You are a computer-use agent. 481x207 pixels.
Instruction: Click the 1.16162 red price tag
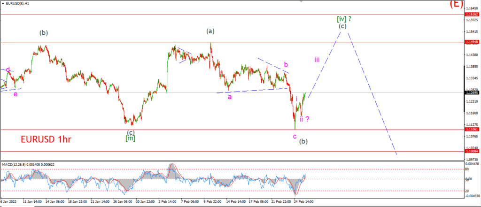click(x=472, y=15)
